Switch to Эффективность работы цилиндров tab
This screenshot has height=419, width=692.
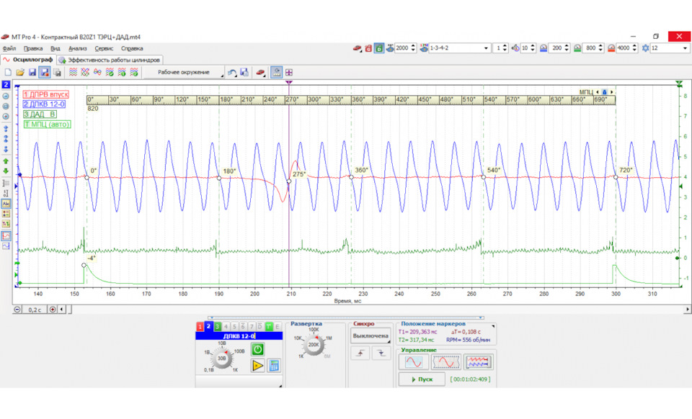tap(110, 60)
